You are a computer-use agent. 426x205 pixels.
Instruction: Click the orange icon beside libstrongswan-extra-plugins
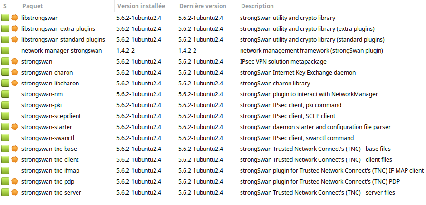tap(15, 29)
